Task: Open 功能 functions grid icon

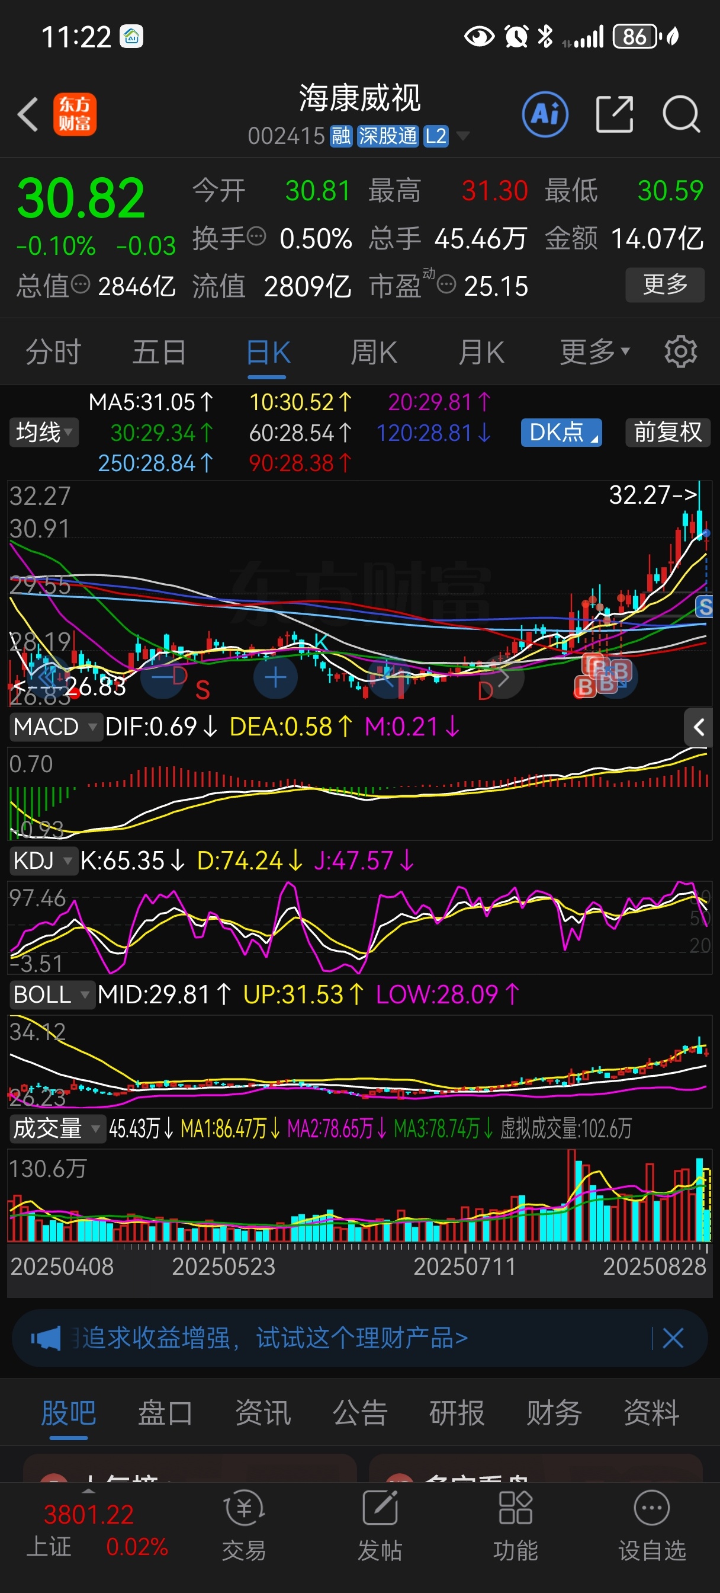Action: pyautogui.click(x=516, y=1525)
